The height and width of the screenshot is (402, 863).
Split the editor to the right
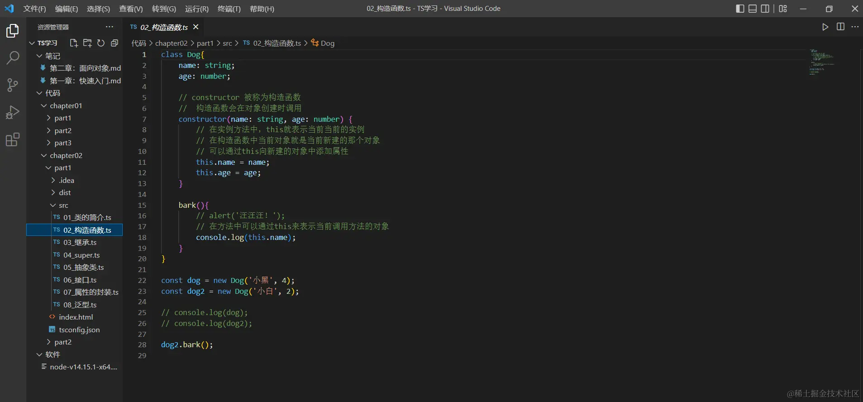pos(840,27)
